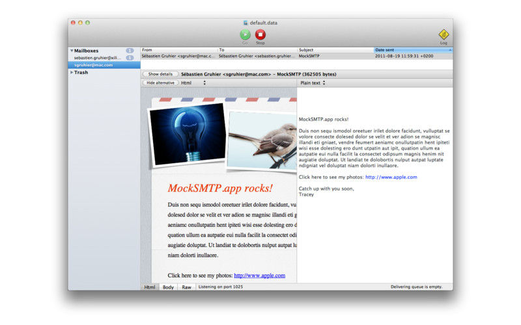Click the Show details button
The width and height of the screenshot is (521, 325).
click(160, 74)
